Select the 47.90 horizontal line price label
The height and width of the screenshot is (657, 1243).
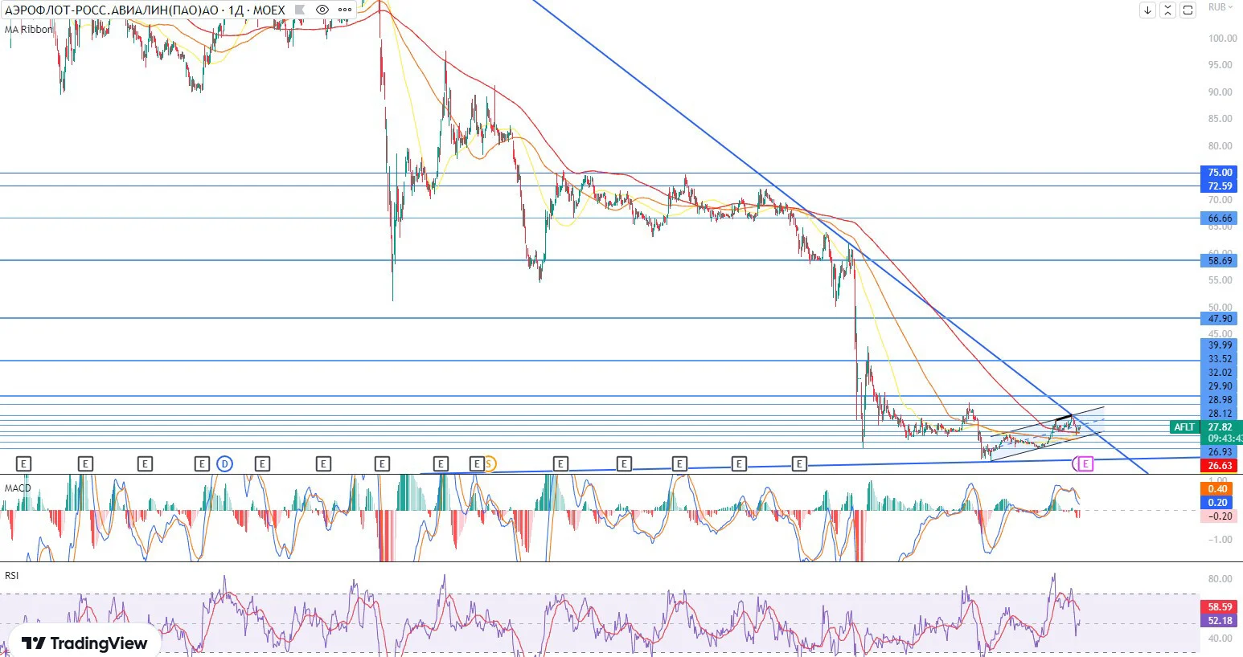pos(1220,319)
